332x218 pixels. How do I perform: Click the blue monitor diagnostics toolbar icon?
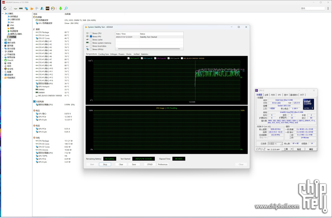[26, 8]
